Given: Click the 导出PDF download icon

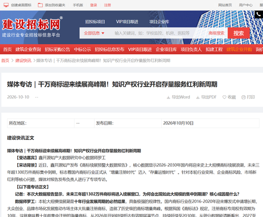Looking at the screenshot, I should 198,97.
